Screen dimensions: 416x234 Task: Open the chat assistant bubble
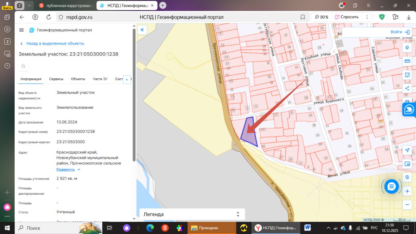[391, 187]
